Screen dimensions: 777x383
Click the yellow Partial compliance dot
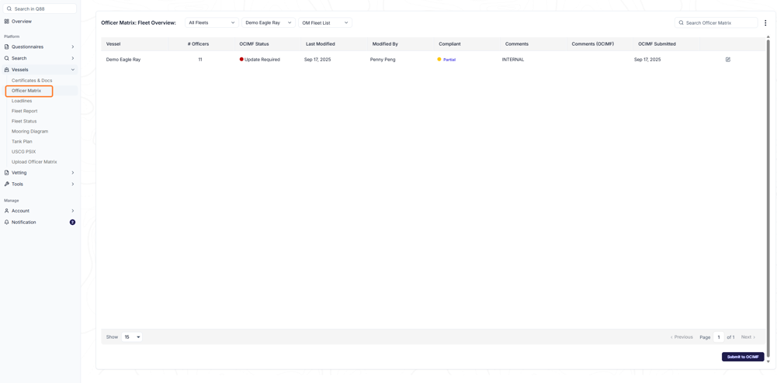click(439, 60)
